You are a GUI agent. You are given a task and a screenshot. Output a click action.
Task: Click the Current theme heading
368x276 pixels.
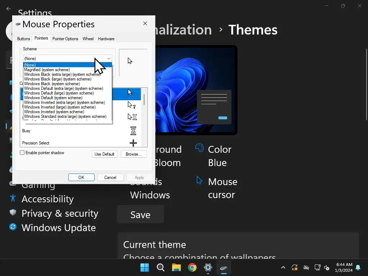point(155,244)
